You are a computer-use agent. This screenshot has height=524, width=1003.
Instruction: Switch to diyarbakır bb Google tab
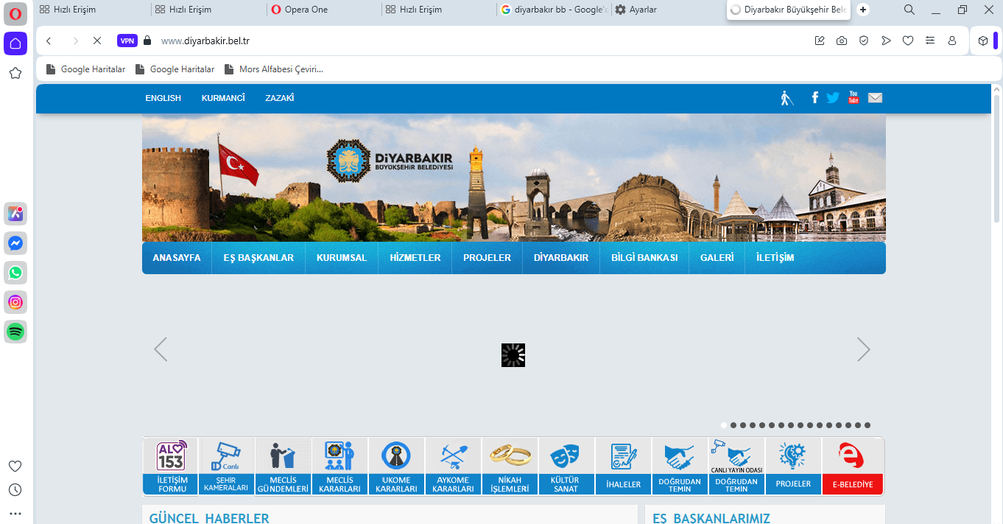[x=554, y=10]
